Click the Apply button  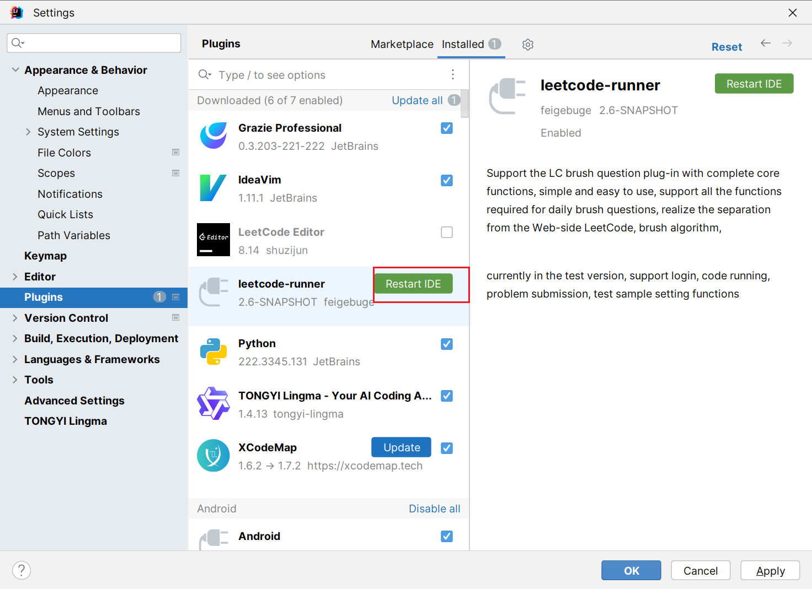pyautogui.click(x=770, y=571)
